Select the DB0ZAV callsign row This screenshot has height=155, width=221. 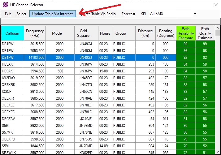(12, 119)
